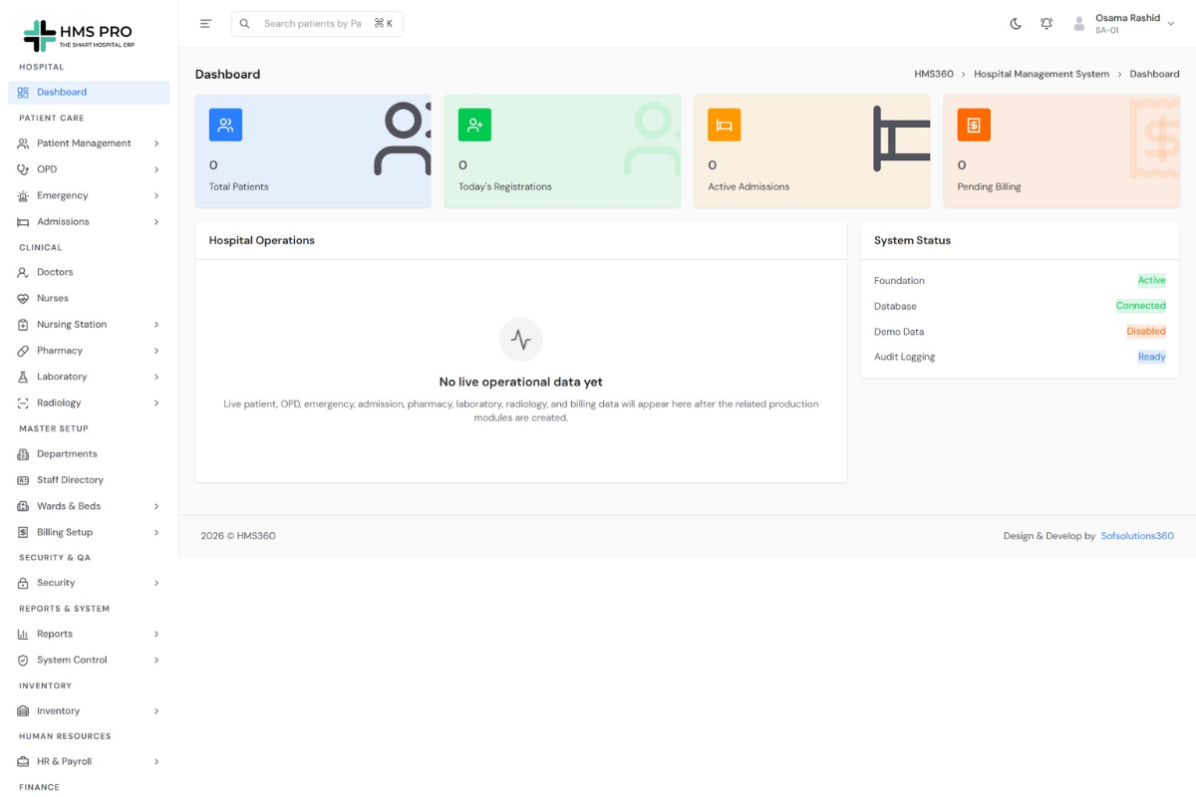
Task: Click the Departments building icon
Action: point(23,454)
